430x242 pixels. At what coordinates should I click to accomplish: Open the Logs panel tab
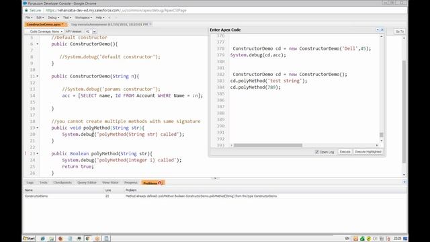pos(30,183)
